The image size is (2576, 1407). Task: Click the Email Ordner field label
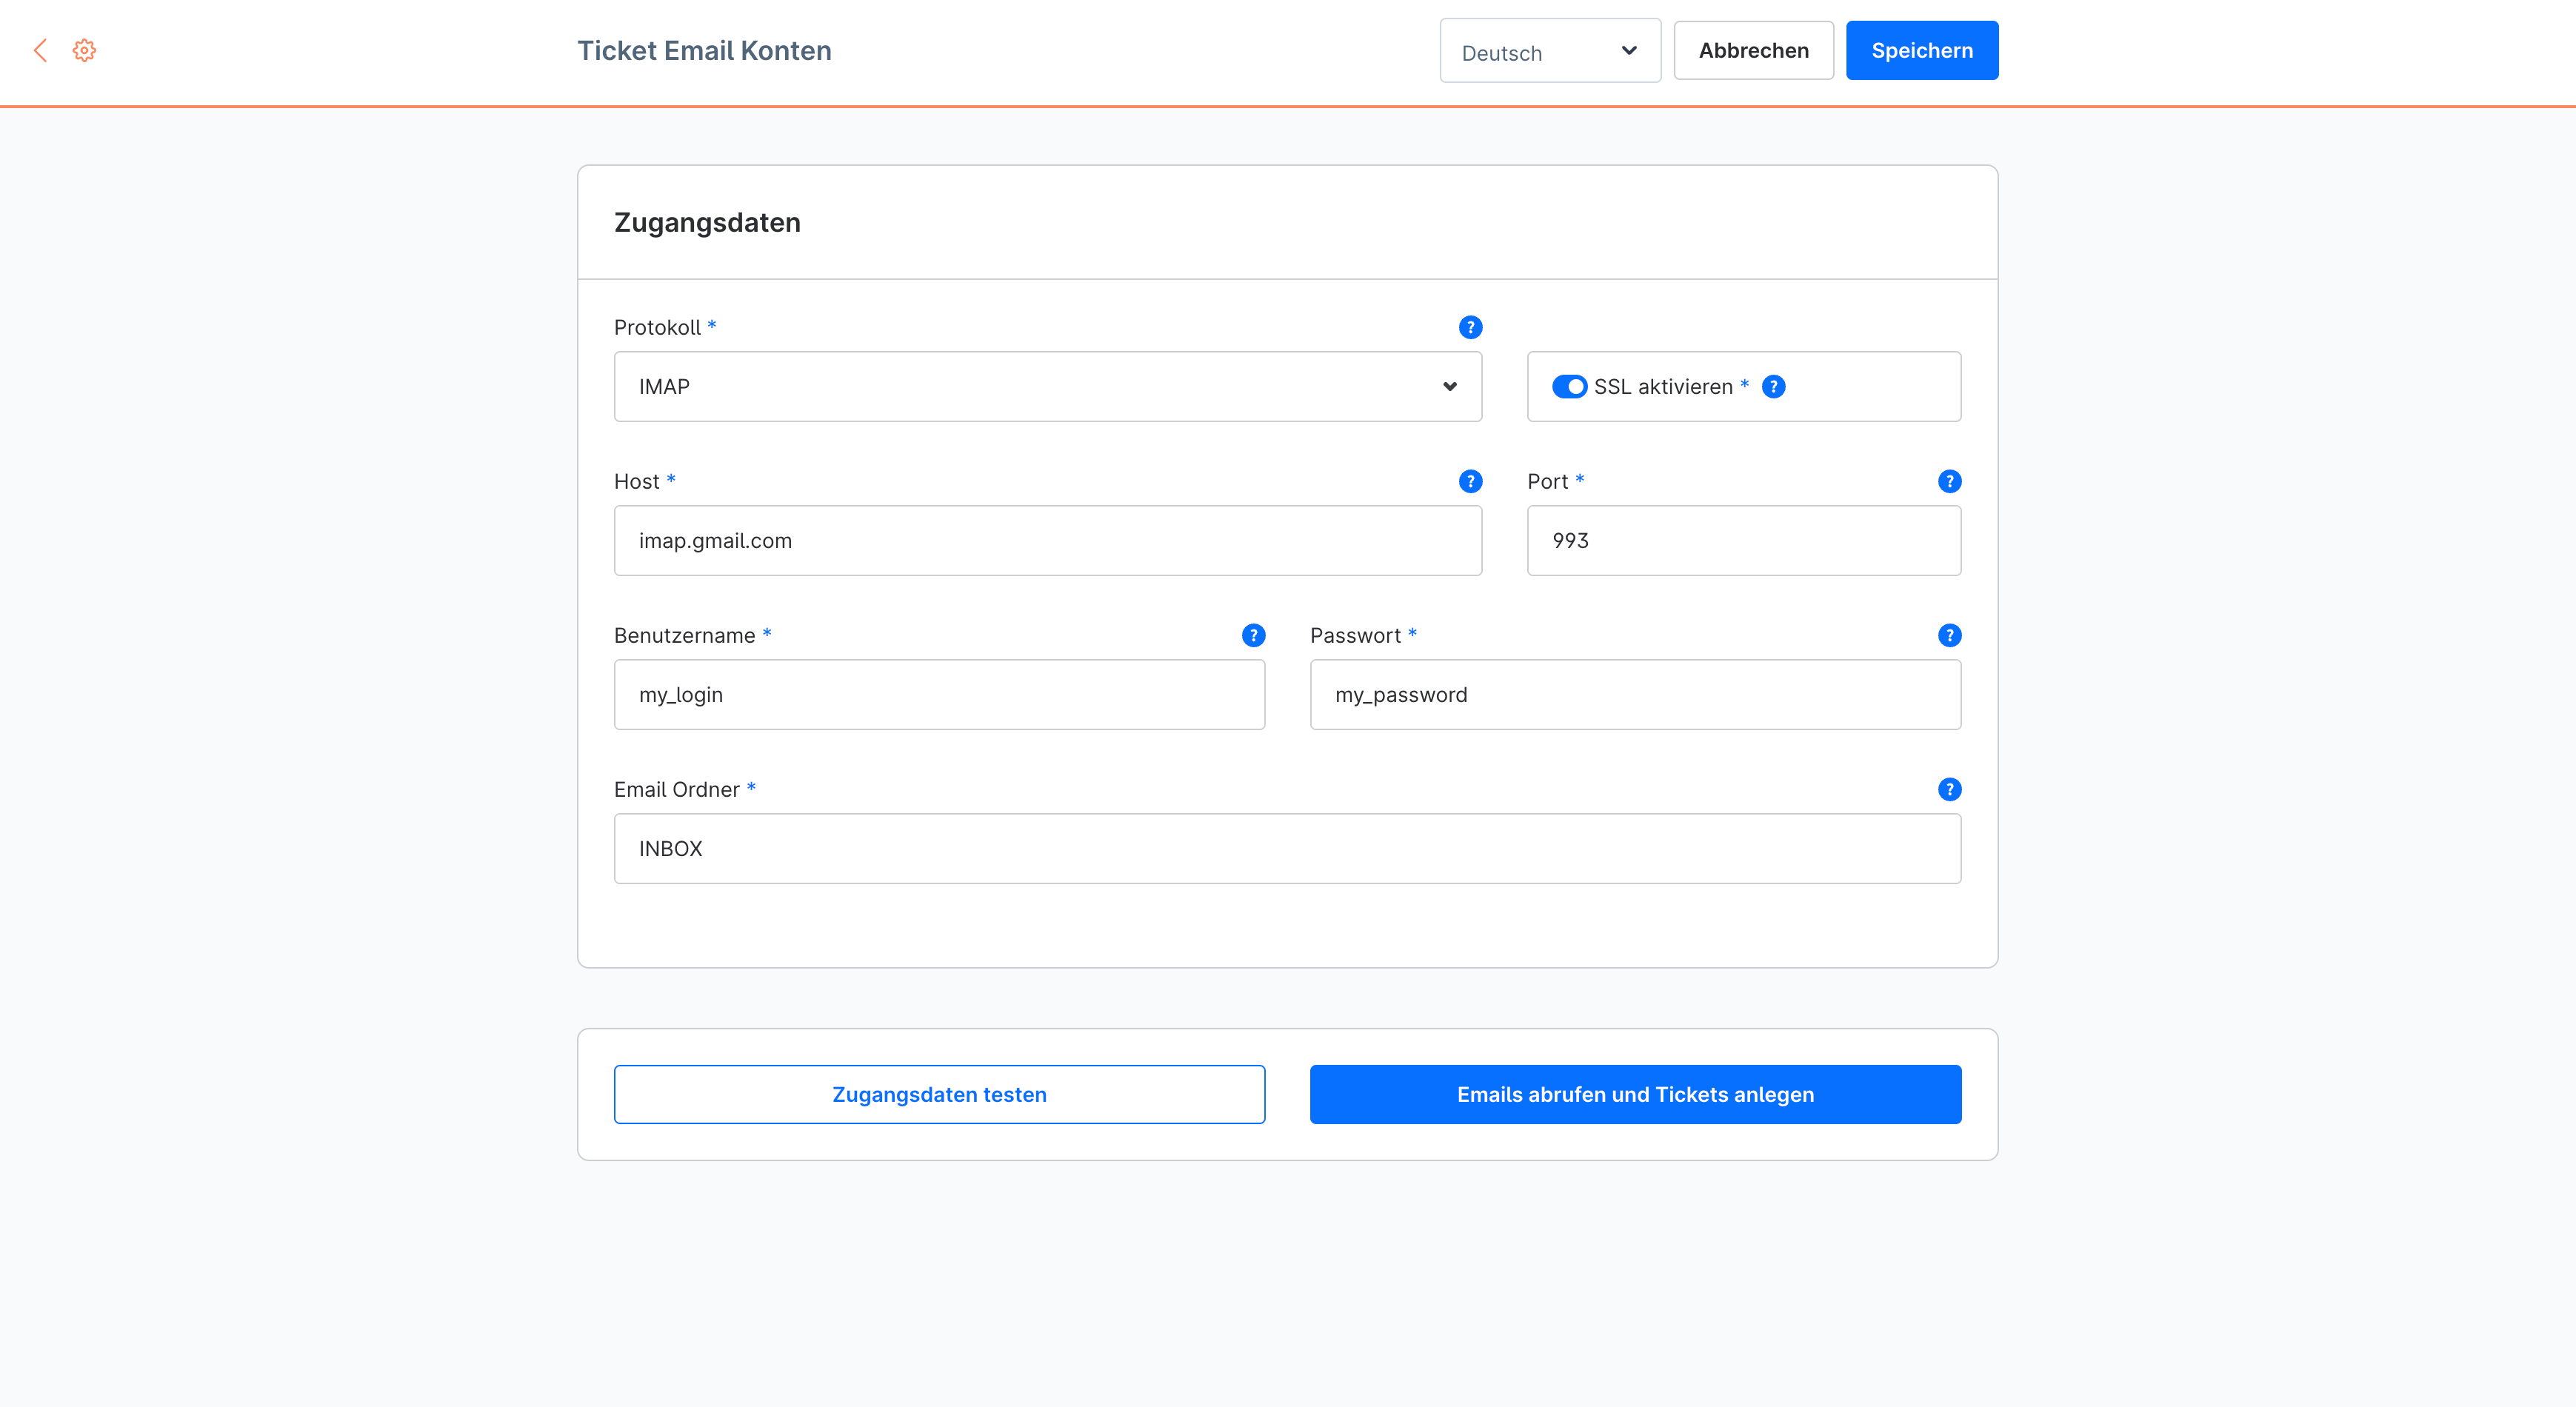pyautogui.click(x=676, y=790)
